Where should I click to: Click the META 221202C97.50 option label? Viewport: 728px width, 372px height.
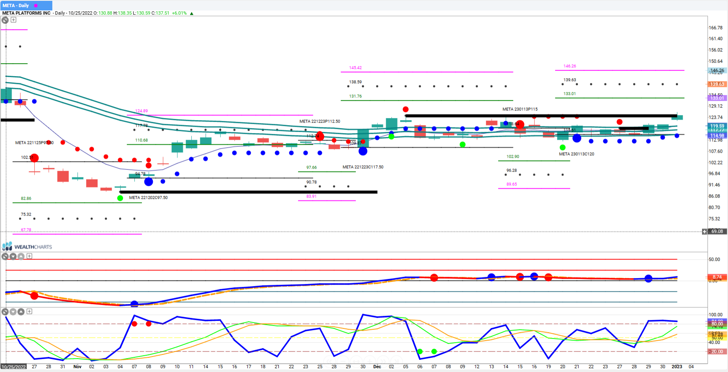pos(148,198)
